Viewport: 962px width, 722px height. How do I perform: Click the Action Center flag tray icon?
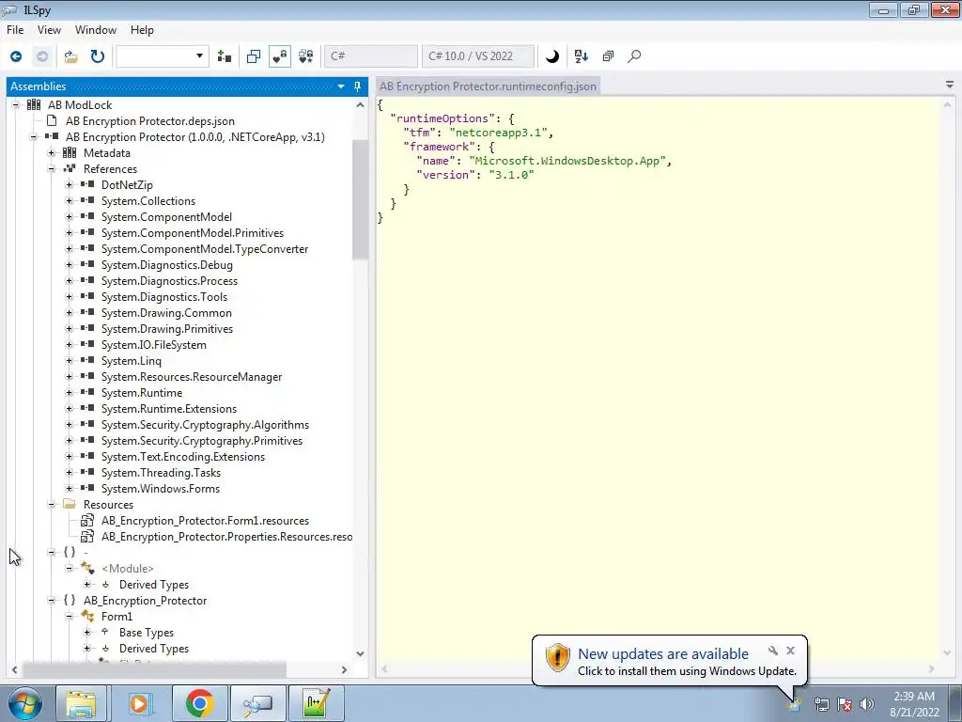(x=845, y=704)
